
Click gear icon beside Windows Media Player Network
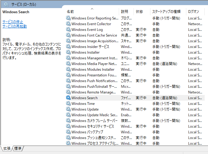click(x=68, y=64)
